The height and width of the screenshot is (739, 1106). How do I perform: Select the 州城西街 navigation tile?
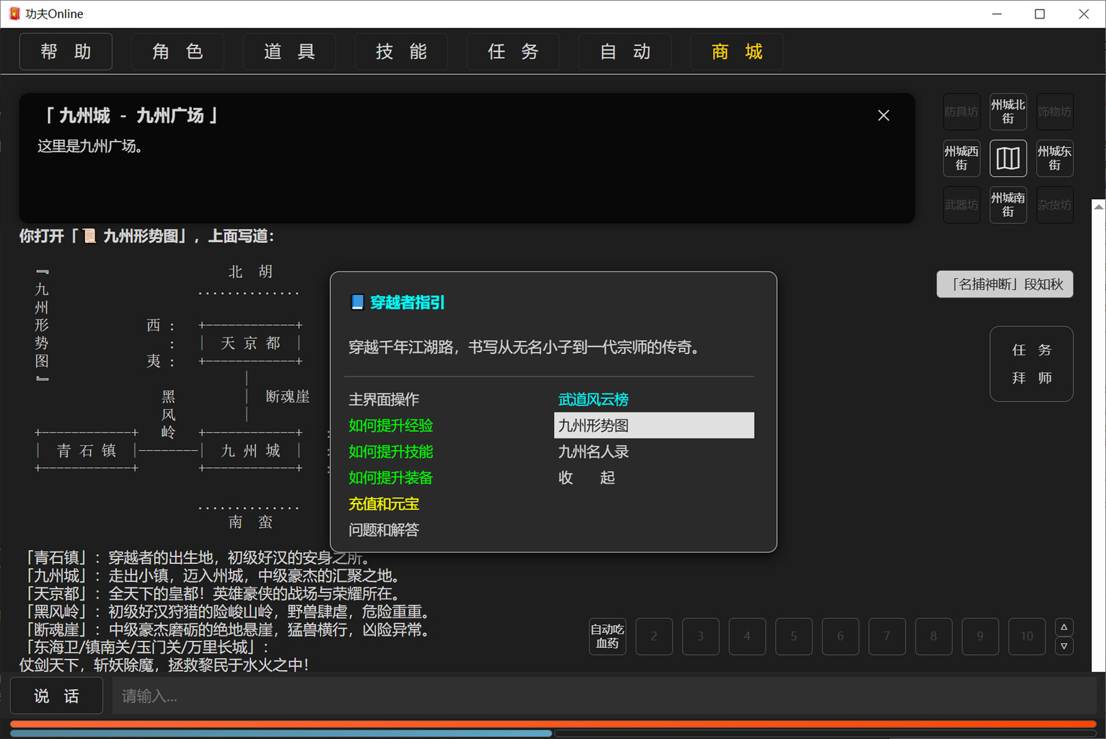(962, 157)
